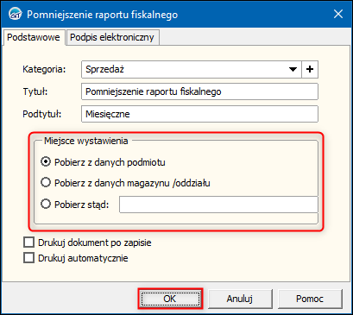Open help with the Pomoc button

click(310, 299)
